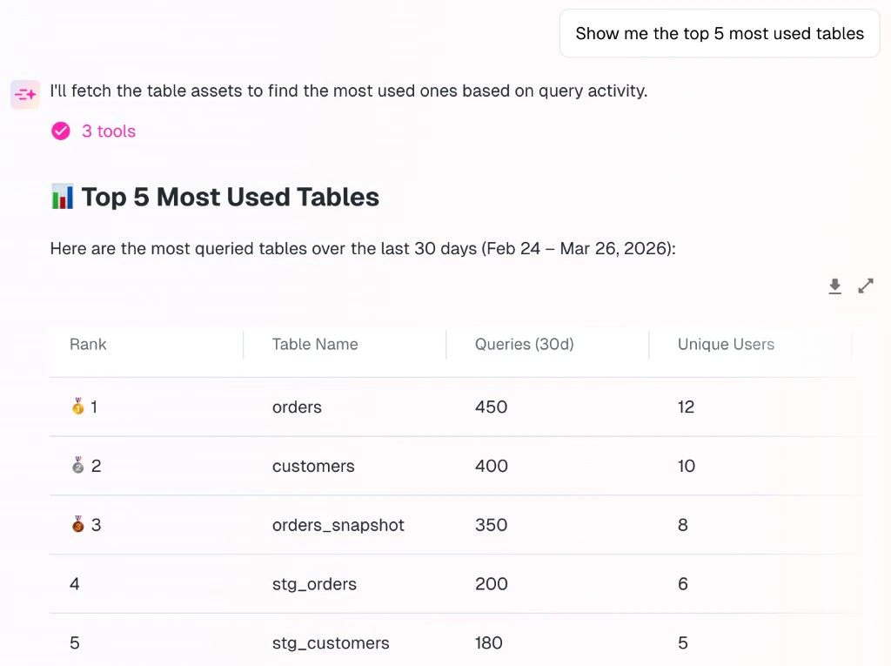Image resolution: width=891 pixels, height=666 pixels.
Task: Click the orders_snapshot table name
Action: coord(337,525)
